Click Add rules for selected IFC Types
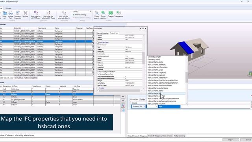252x142 pixels. 48,15
